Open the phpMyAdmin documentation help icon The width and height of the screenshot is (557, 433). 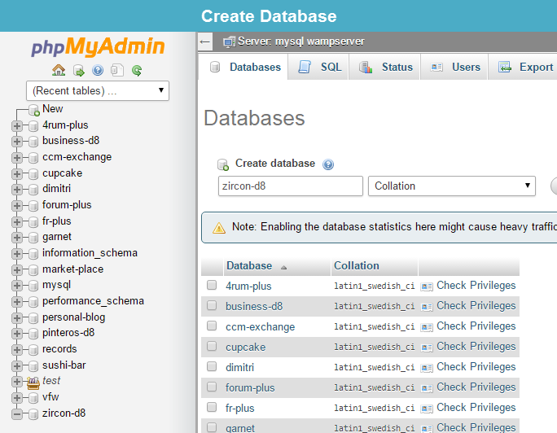[98, 70]
